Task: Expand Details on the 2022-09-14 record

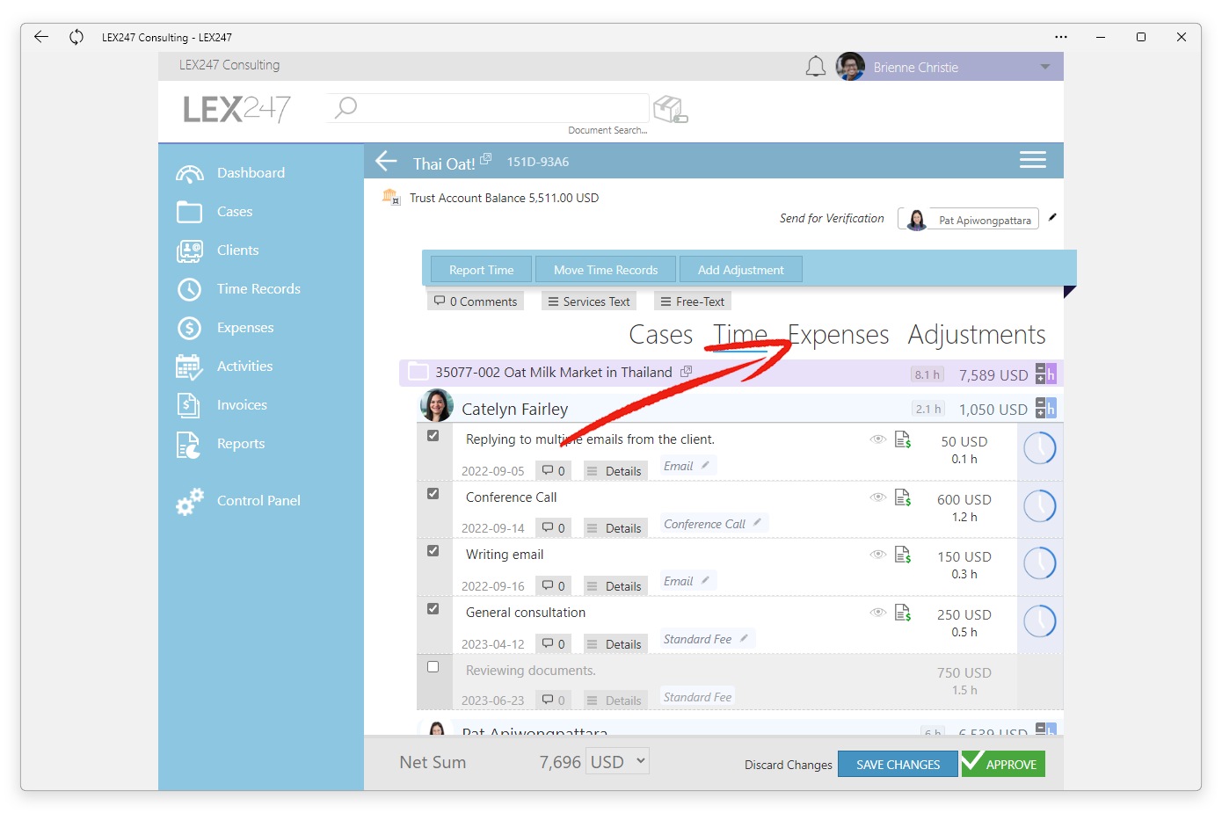Action: 615,528
